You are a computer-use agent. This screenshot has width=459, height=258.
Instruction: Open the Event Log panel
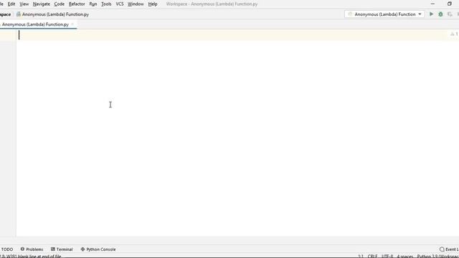449,249
